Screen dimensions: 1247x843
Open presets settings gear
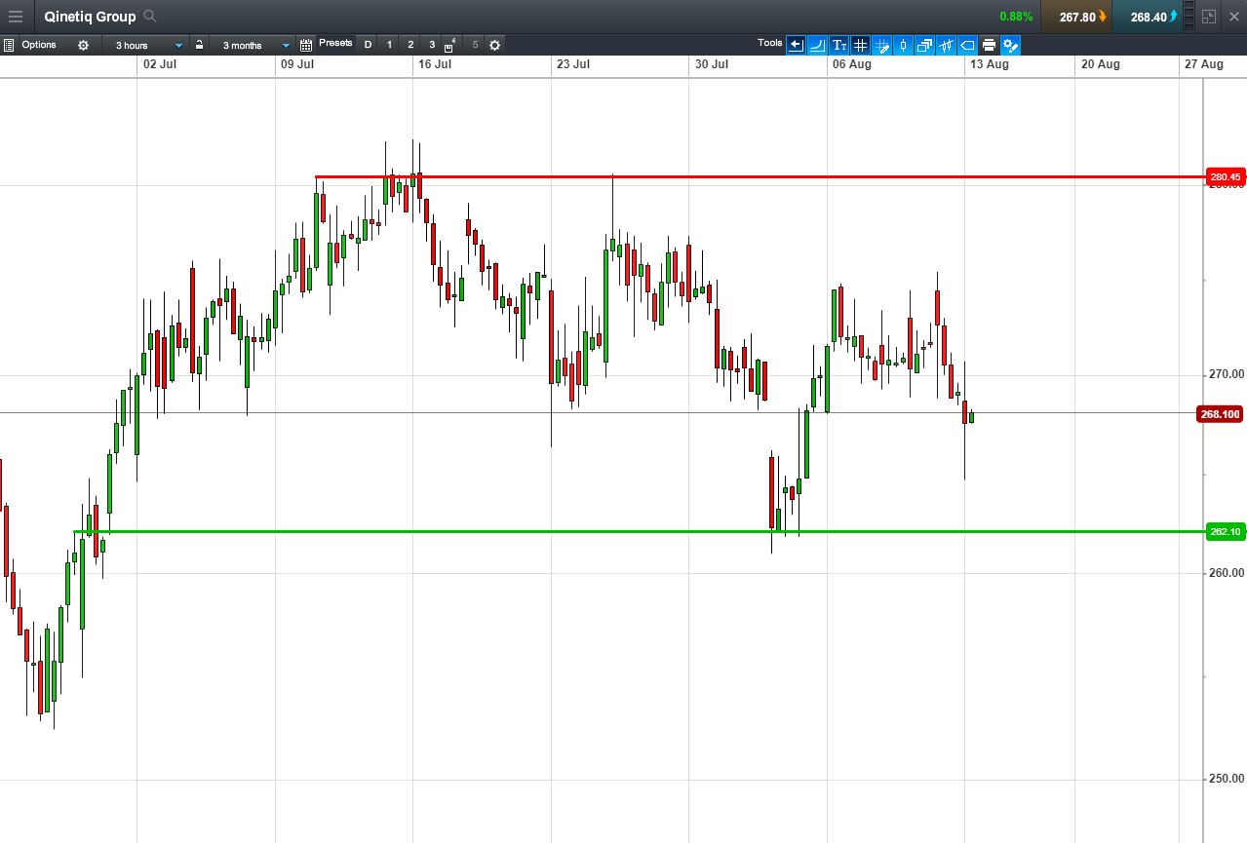point(494,45)
